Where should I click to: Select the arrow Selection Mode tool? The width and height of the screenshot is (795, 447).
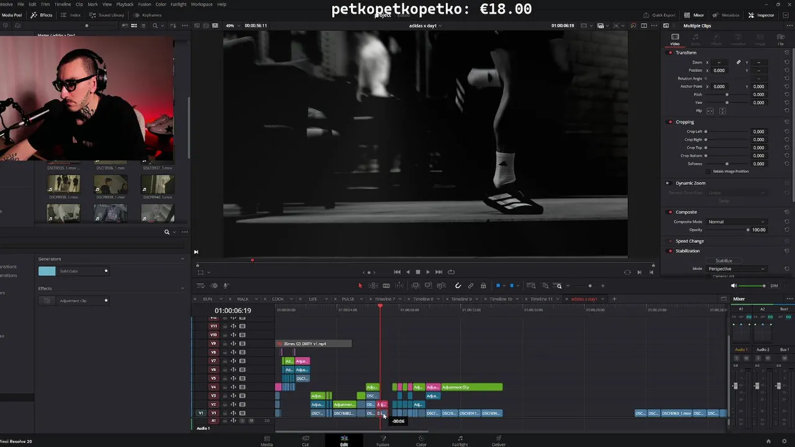click(x=360, y=286)
